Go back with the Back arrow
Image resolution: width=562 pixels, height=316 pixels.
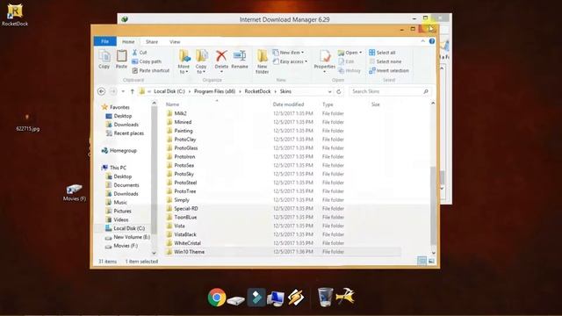coord(102,91)
